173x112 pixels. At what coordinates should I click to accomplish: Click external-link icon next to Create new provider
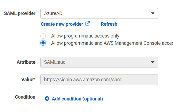[x=87, y=24]
